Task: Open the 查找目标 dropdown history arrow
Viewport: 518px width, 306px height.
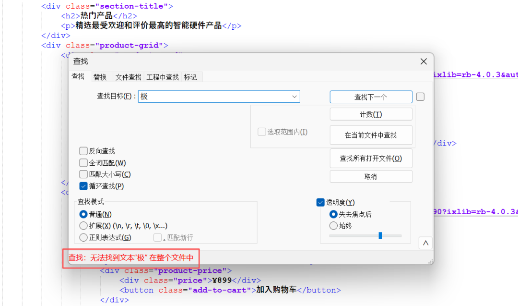Action: coord(294,97)
